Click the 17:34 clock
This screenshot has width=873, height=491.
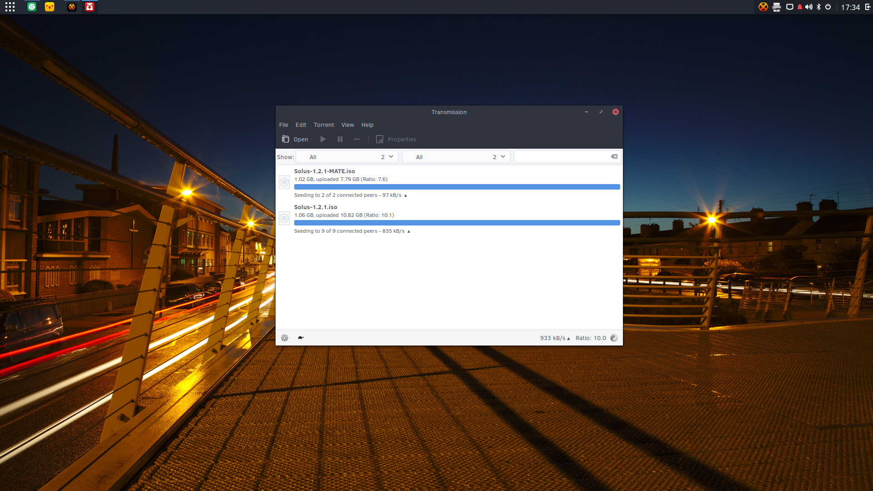850,7
